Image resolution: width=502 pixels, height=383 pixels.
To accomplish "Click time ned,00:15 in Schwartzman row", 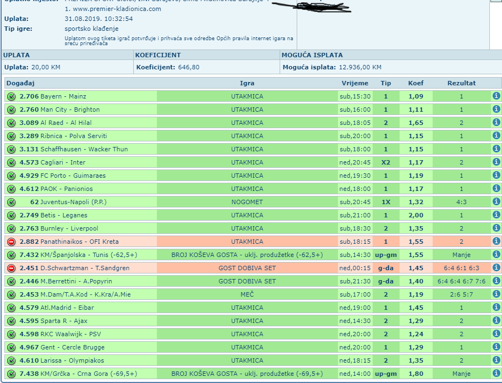I will (x=354, y=268).
